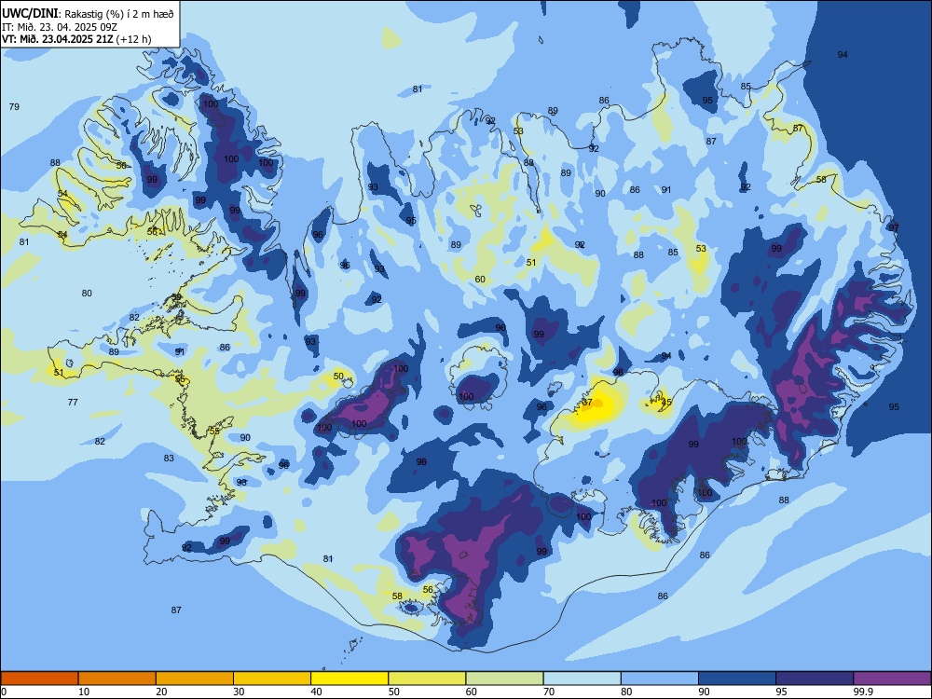Pick the 40–50 bright yellow legend swatch
Screen dimensions: 932x699
[x=349, y=678]
